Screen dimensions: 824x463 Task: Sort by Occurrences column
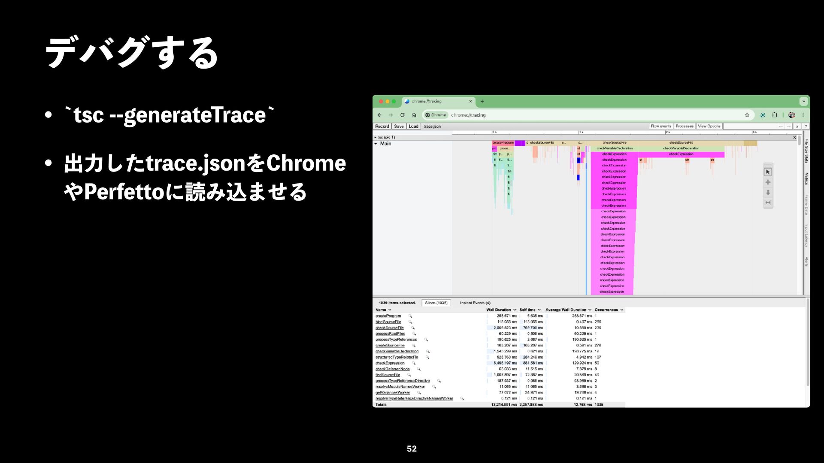(x=609, y=310)
